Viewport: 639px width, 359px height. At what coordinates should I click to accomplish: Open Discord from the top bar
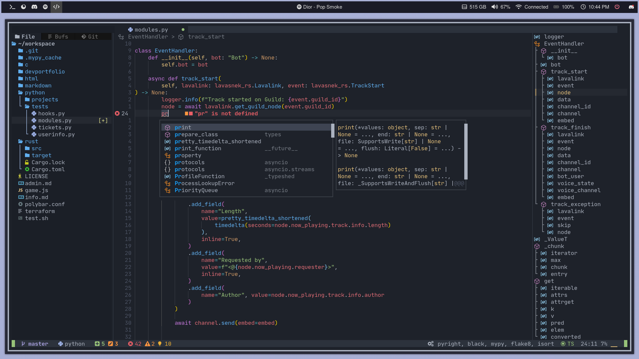pyautogui.click(x=34, y=7)
